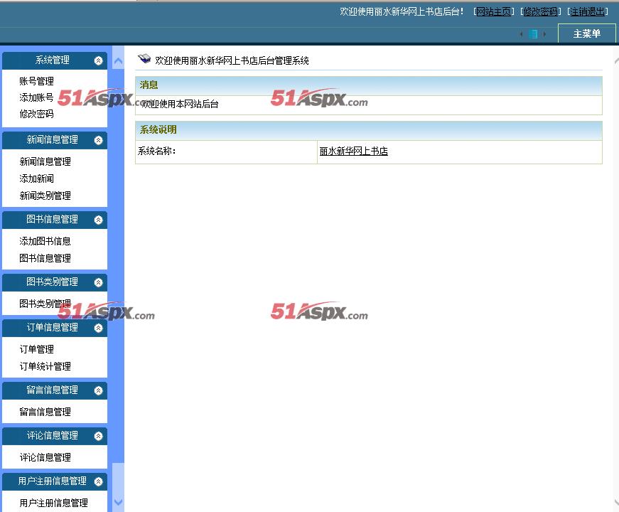Collapse the 图书信息管理 panel
The width and height of the screenshot is (619, 512).
click(98, 220)
